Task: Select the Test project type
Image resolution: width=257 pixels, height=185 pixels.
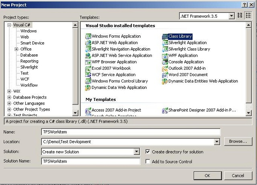Action: [x=24, y=73]
